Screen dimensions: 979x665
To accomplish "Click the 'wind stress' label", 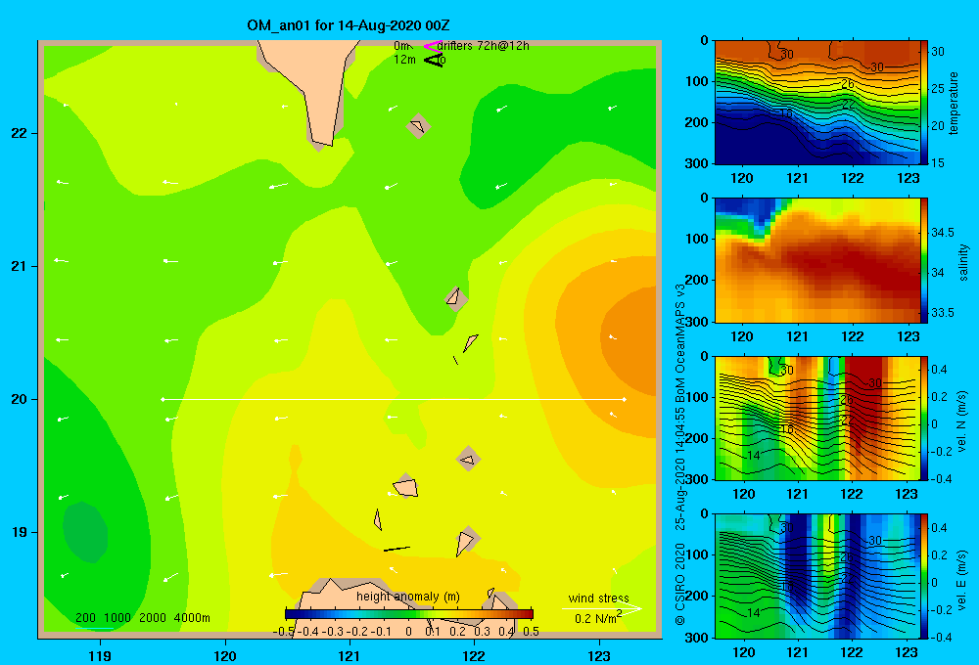I will pyautogui.click(x=599, y=598).
